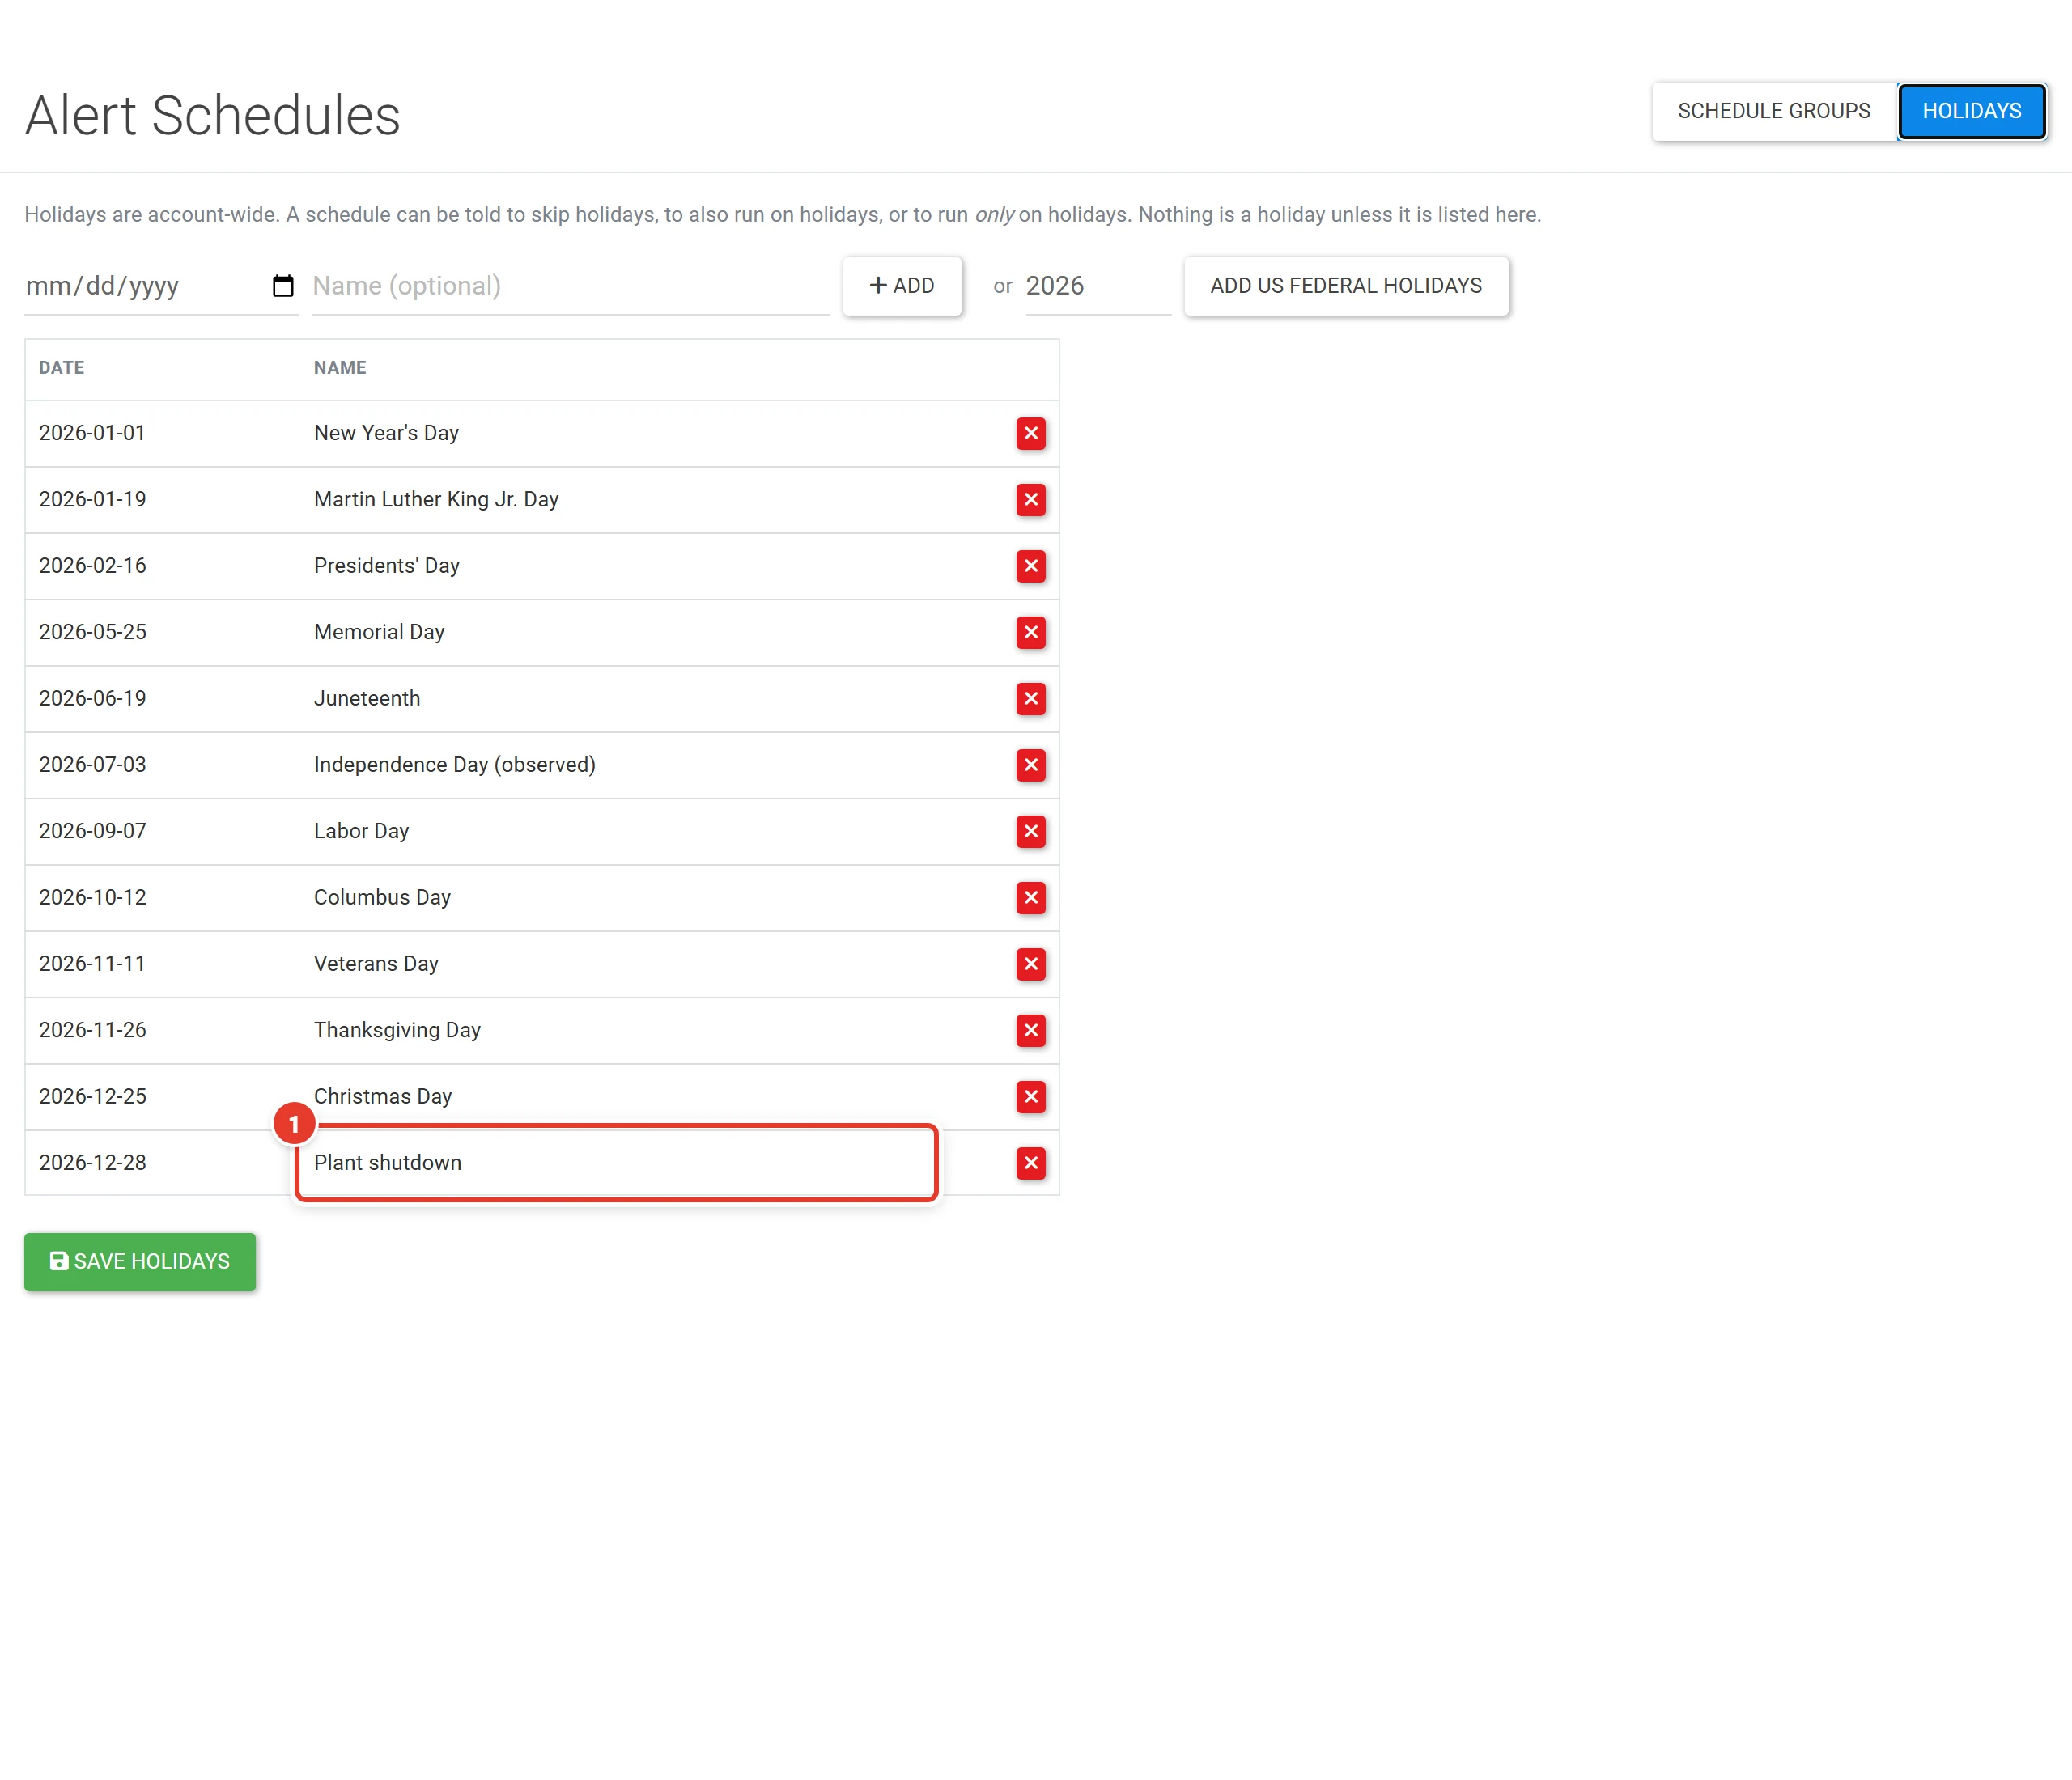
Task: Select the Columbus Day name text
Action: click(x=382, y=897)
